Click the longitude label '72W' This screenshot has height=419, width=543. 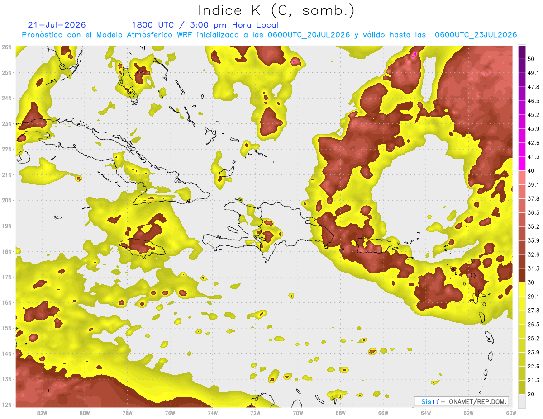(x=255, y=413)
